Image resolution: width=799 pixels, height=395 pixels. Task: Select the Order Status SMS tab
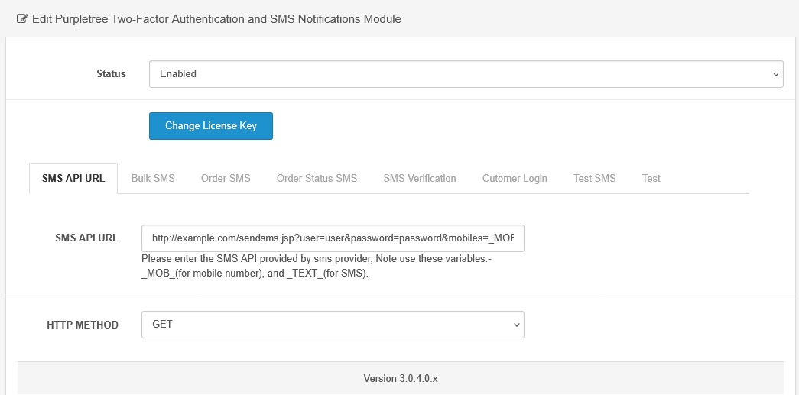[317, 178]
